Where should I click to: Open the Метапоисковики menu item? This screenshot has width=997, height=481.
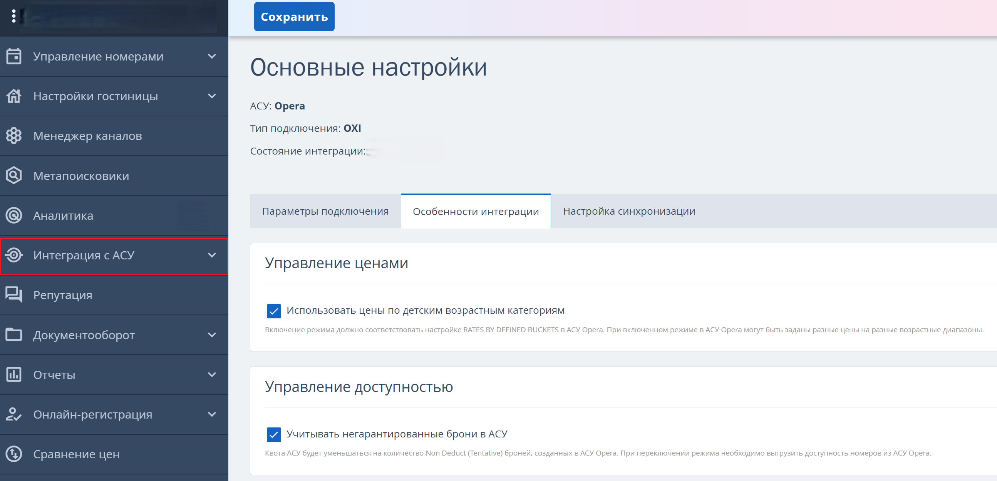[x=114, y=176]
